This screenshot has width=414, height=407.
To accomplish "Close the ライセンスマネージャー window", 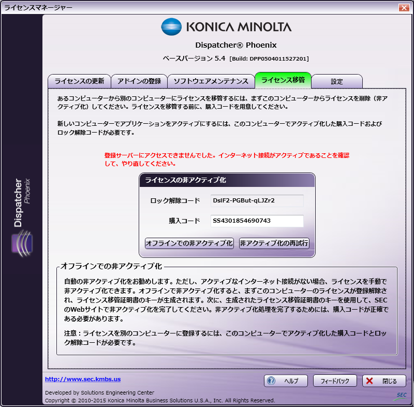I will 404,8.
